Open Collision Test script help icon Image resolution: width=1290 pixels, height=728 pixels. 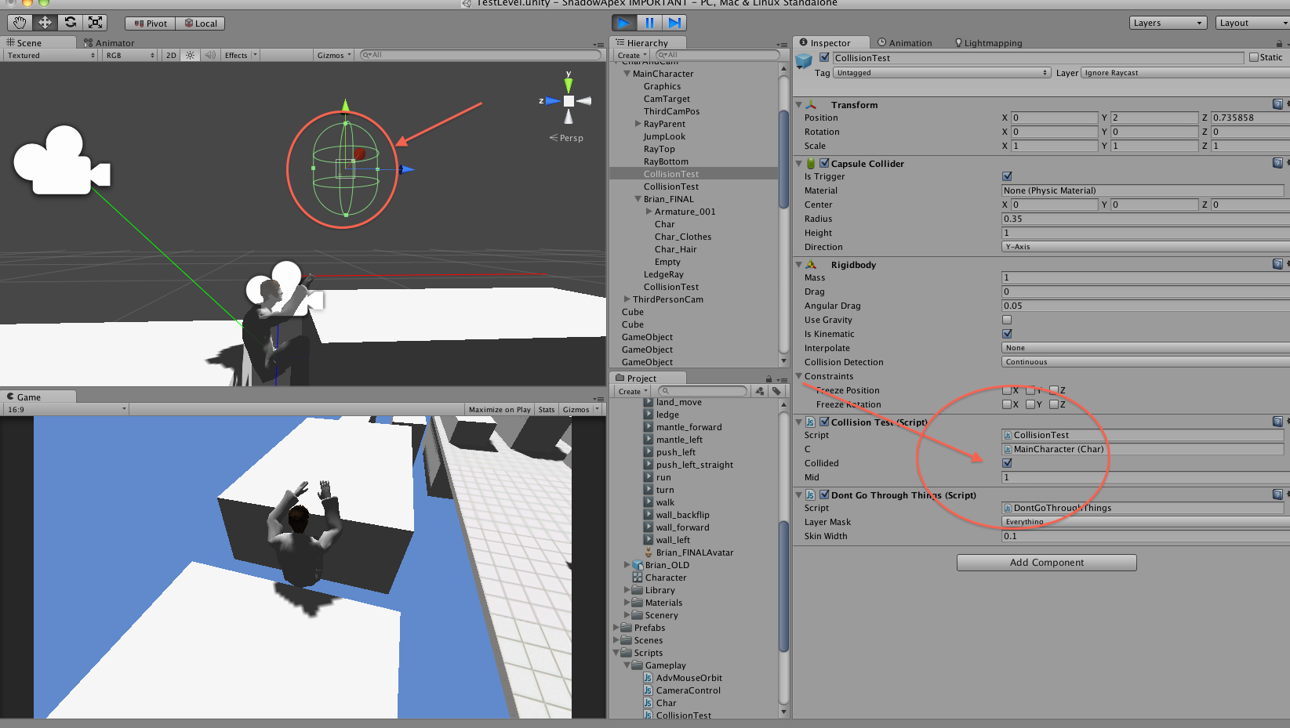[x=1277, y=422]
